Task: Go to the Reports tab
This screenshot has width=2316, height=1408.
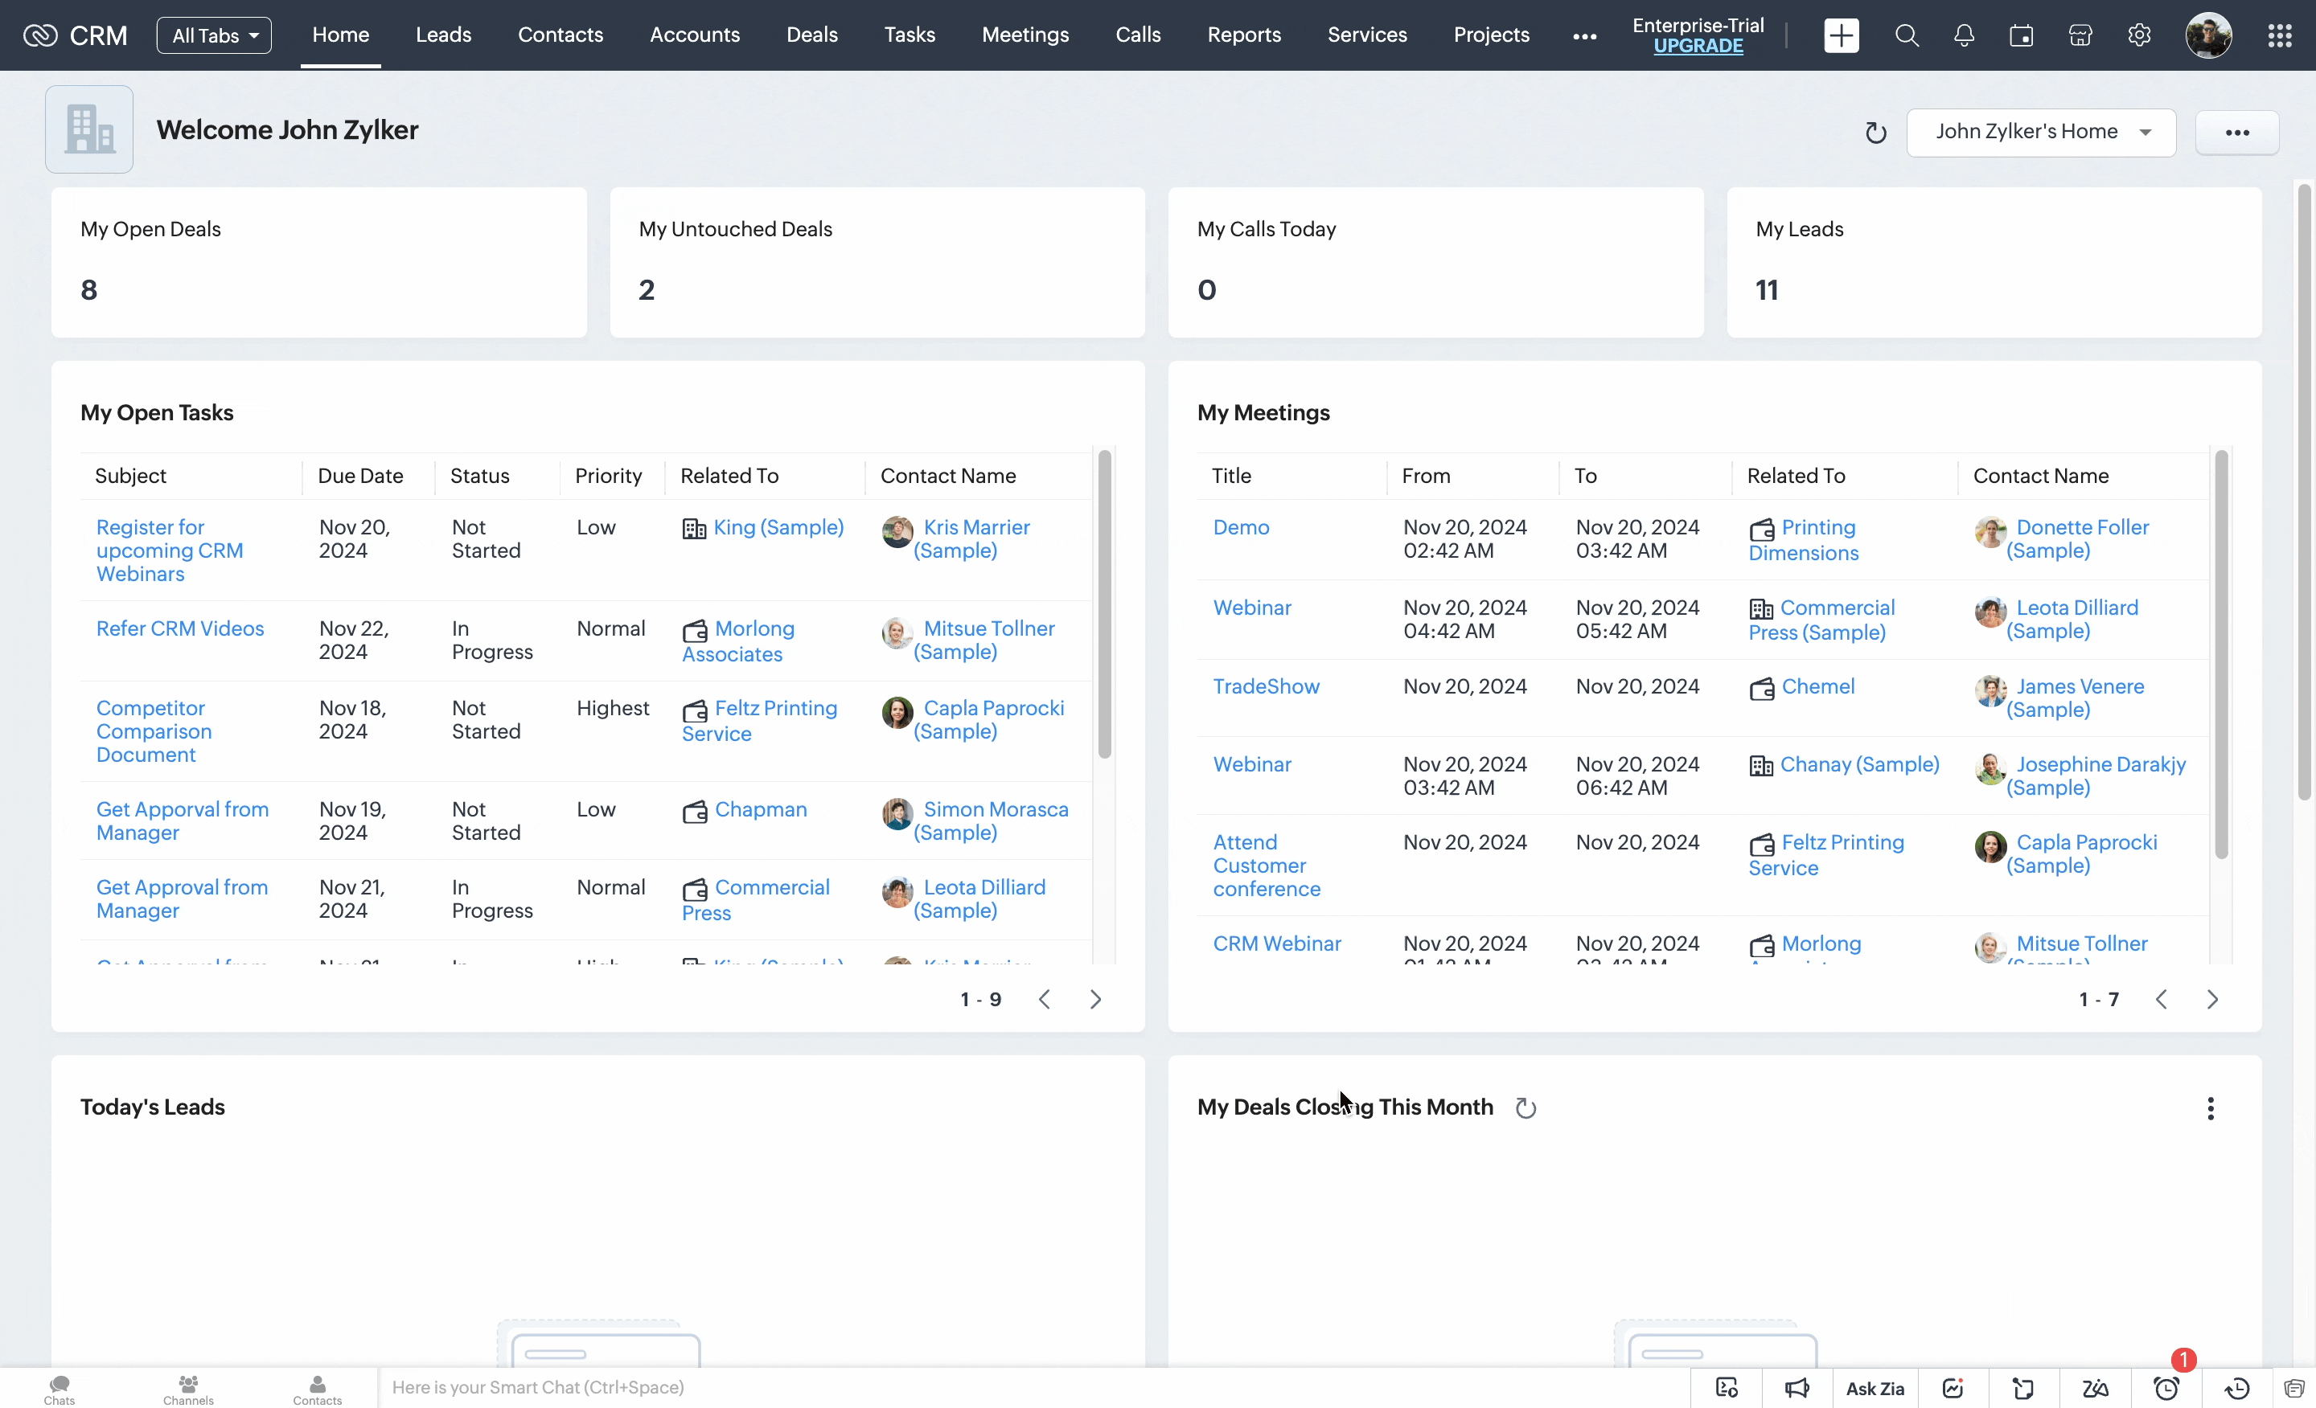Action: [1243, 35]
